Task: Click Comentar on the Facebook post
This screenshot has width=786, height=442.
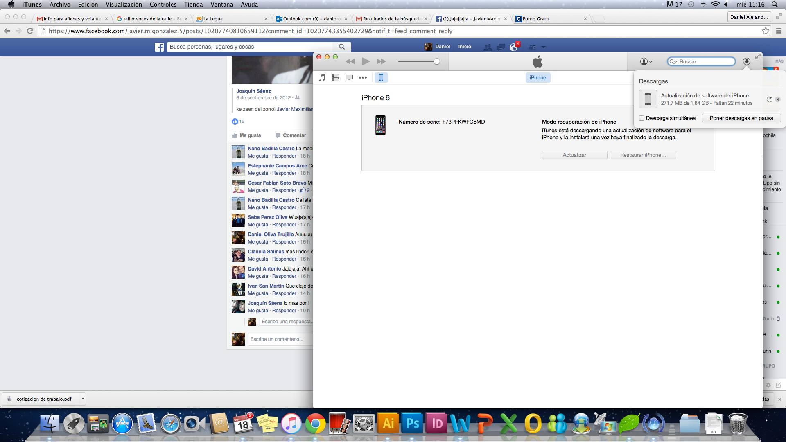Action: point(291,135)
